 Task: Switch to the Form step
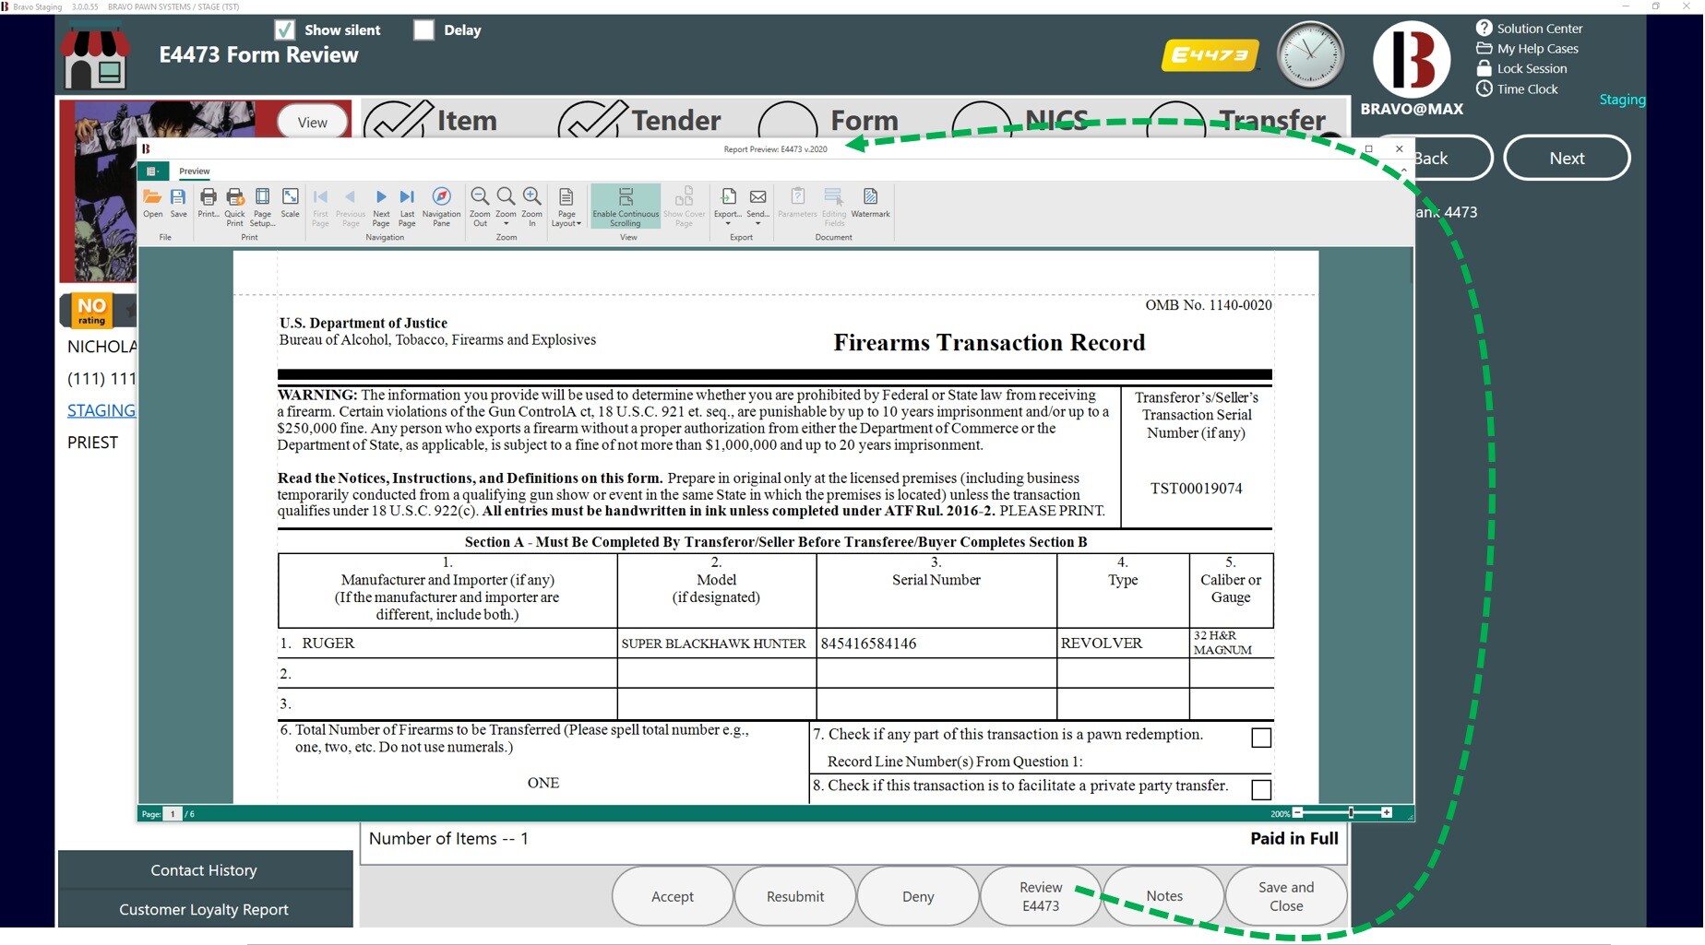pos(829,120)
